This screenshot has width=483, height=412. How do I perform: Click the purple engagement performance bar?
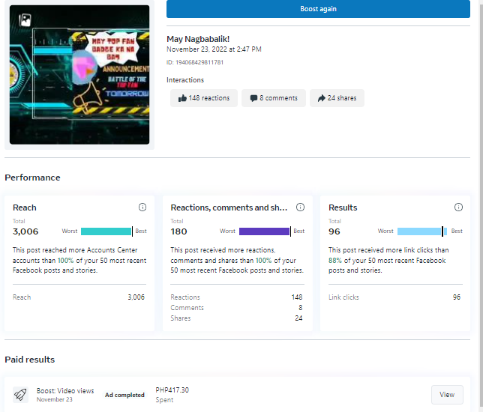pyautogui.click(x=264, y=231)
